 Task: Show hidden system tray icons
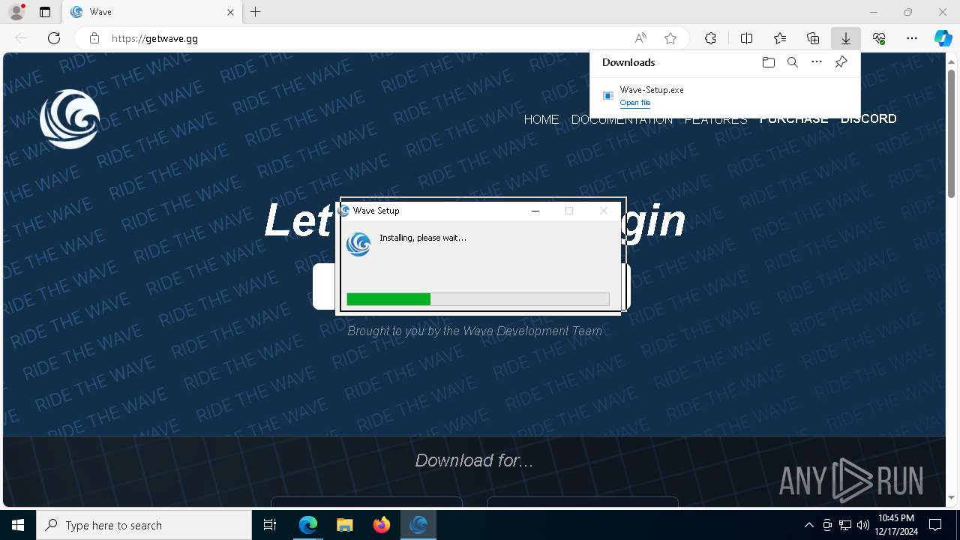pyautogui.click(x=808, y=525)
